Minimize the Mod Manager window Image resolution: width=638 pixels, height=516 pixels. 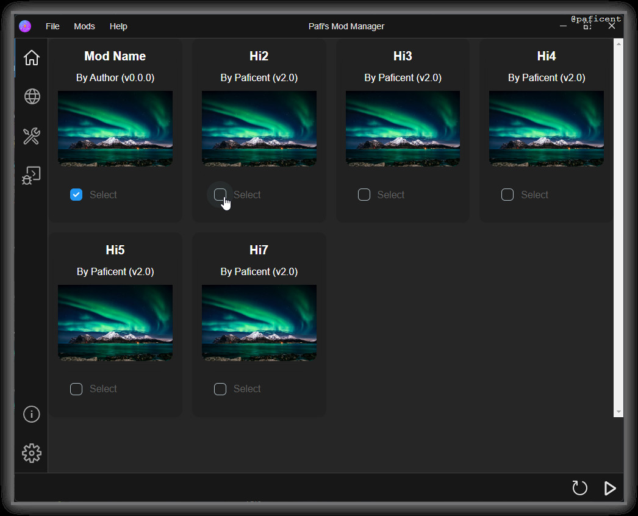563,26
